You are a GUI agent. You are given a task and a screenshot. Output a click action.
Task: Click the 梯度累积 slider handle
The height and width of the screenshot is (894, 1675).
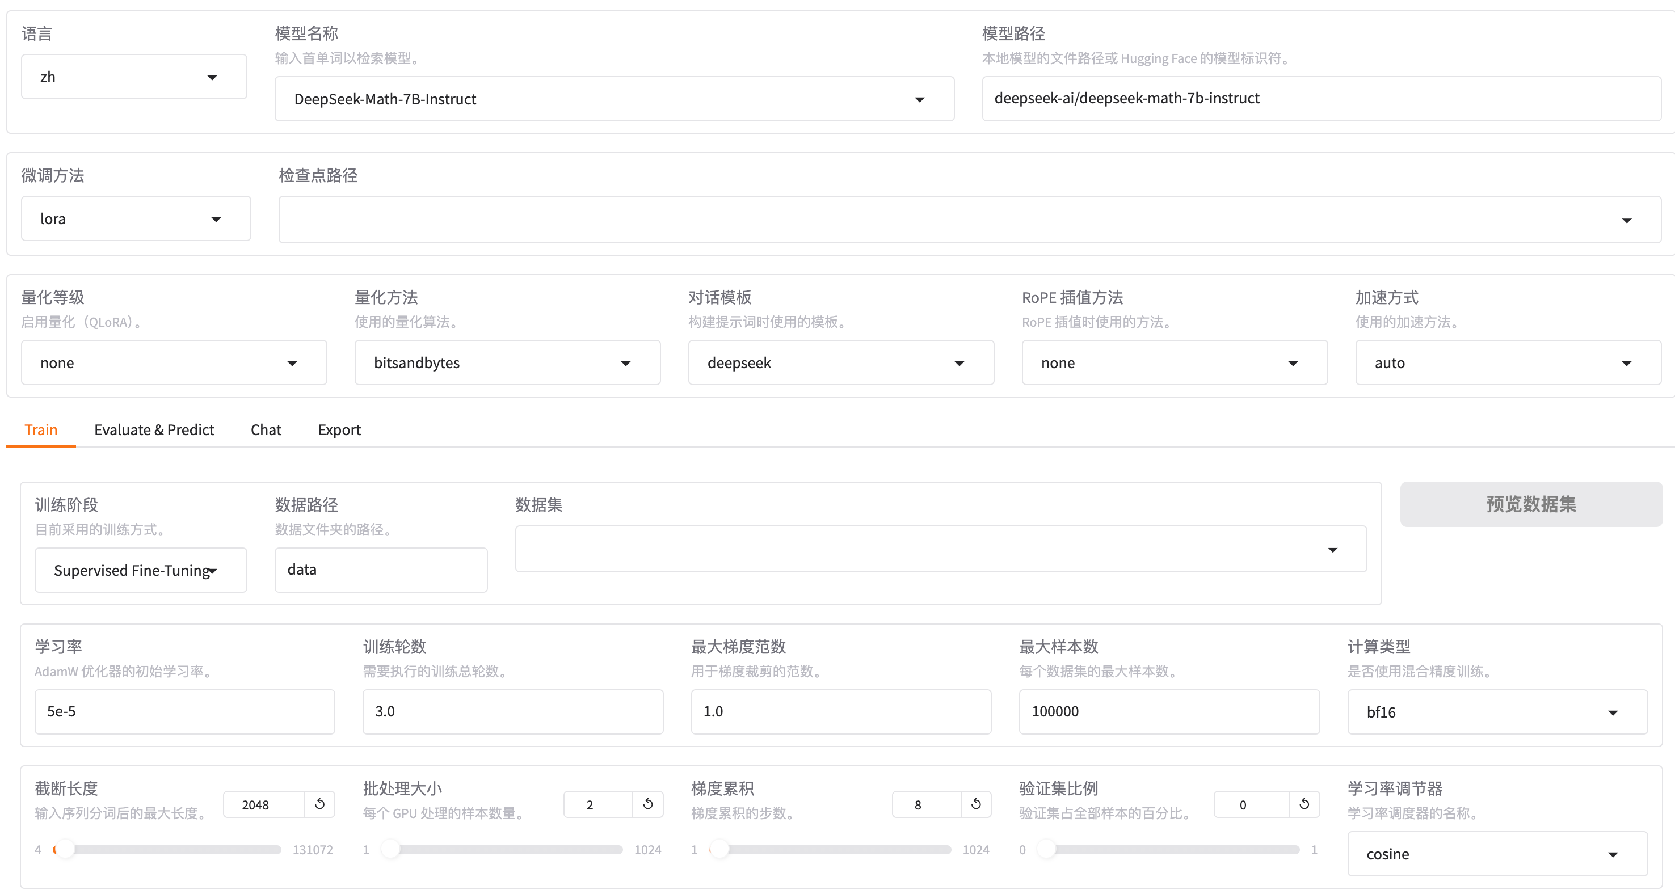(x=720, y=849)
